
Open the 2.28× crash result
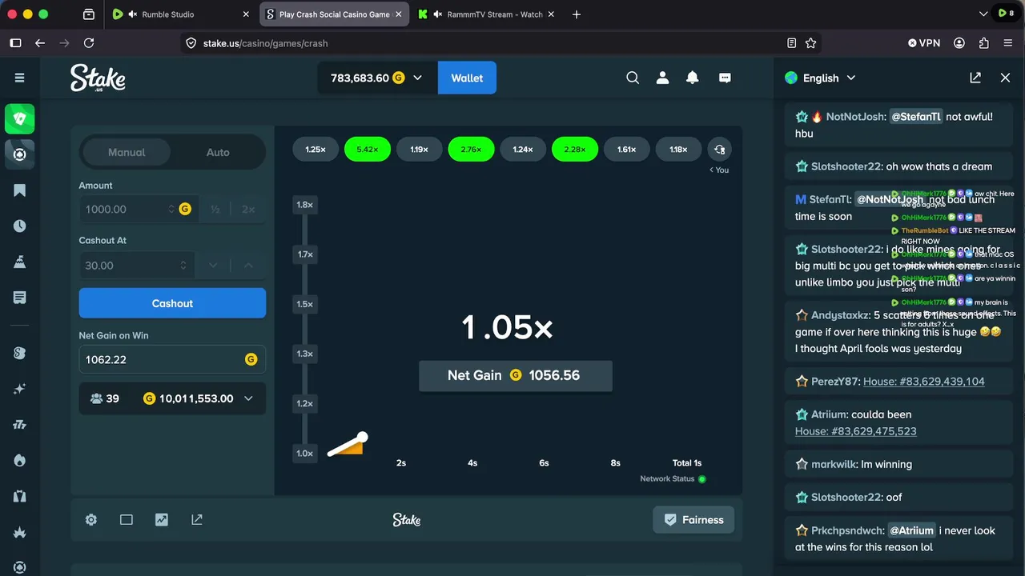[x=575, y=150]
